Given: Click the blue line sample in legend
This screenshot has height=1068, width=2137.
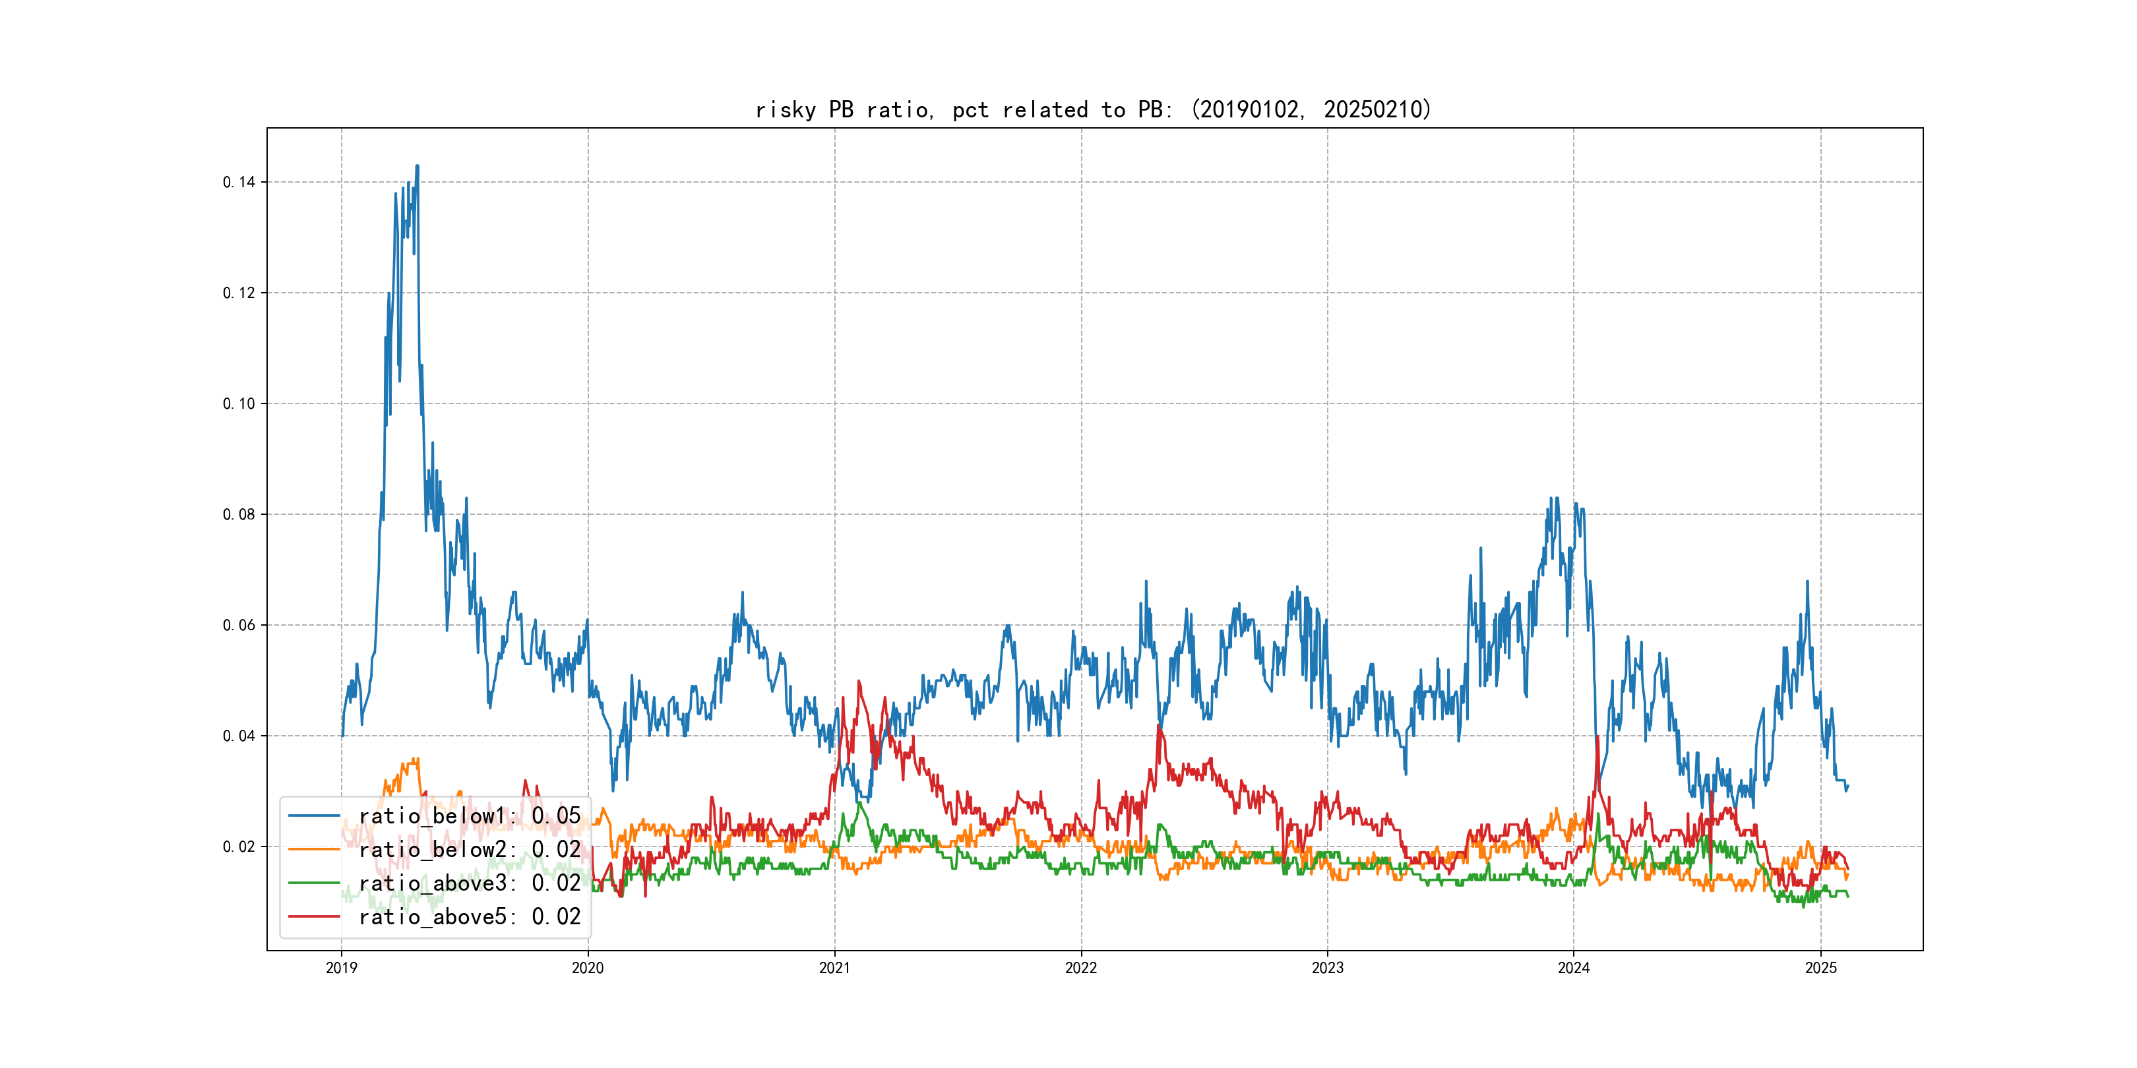Looking at the screenshot, I should [x=313, y=816].
